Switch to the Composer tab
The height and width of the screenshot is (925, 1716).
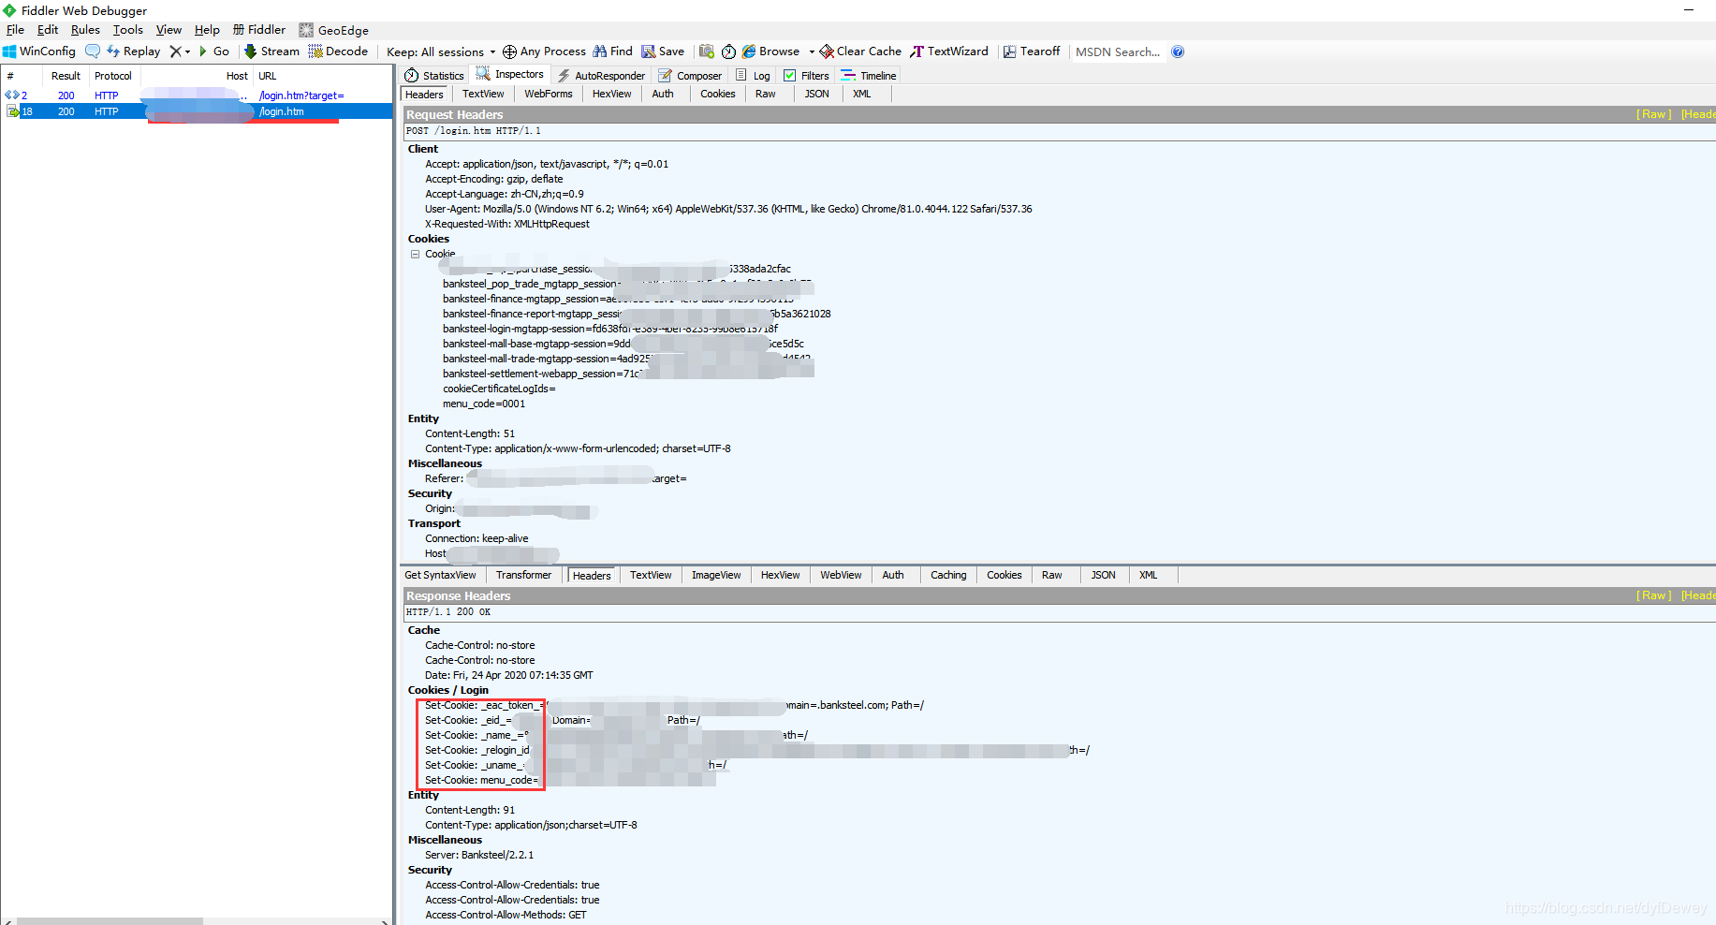(690, 76)
